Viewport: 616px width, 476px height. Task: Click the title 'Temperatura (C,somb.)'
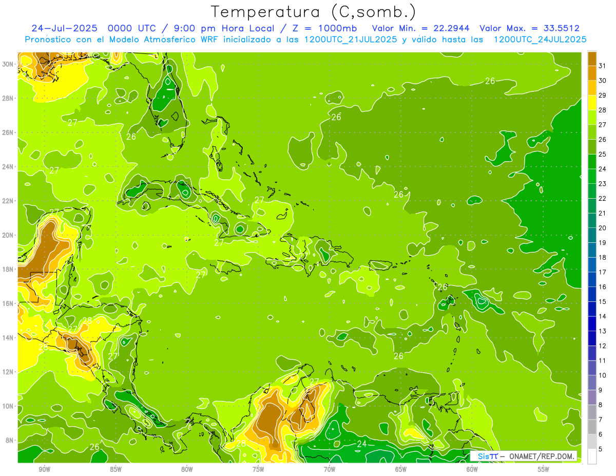314,12
